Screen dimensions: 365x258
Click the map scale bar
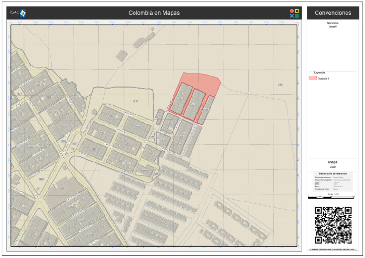click(331, 197)
